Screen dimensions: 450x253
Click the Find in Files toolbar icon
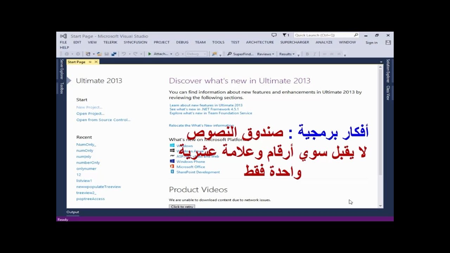pyautogui.click(x=214, y=54)
